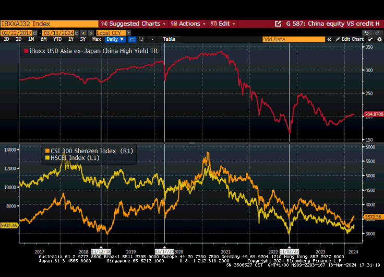Click the redo arrow icon

(377, 33)
